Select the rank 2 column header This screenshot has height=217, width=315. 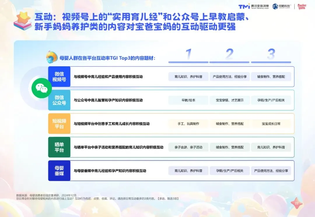tap(230, 56)
